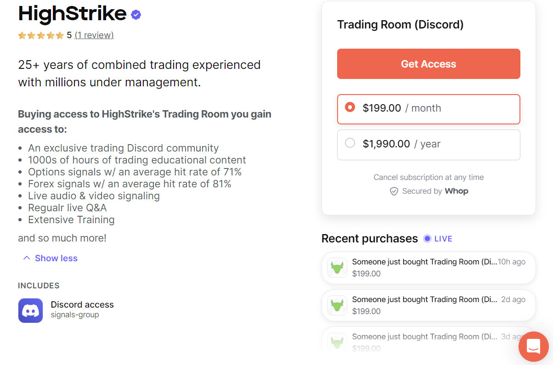Click the Get Access button
Viewport: 553px width, 365px height.
tap(428, 63)
